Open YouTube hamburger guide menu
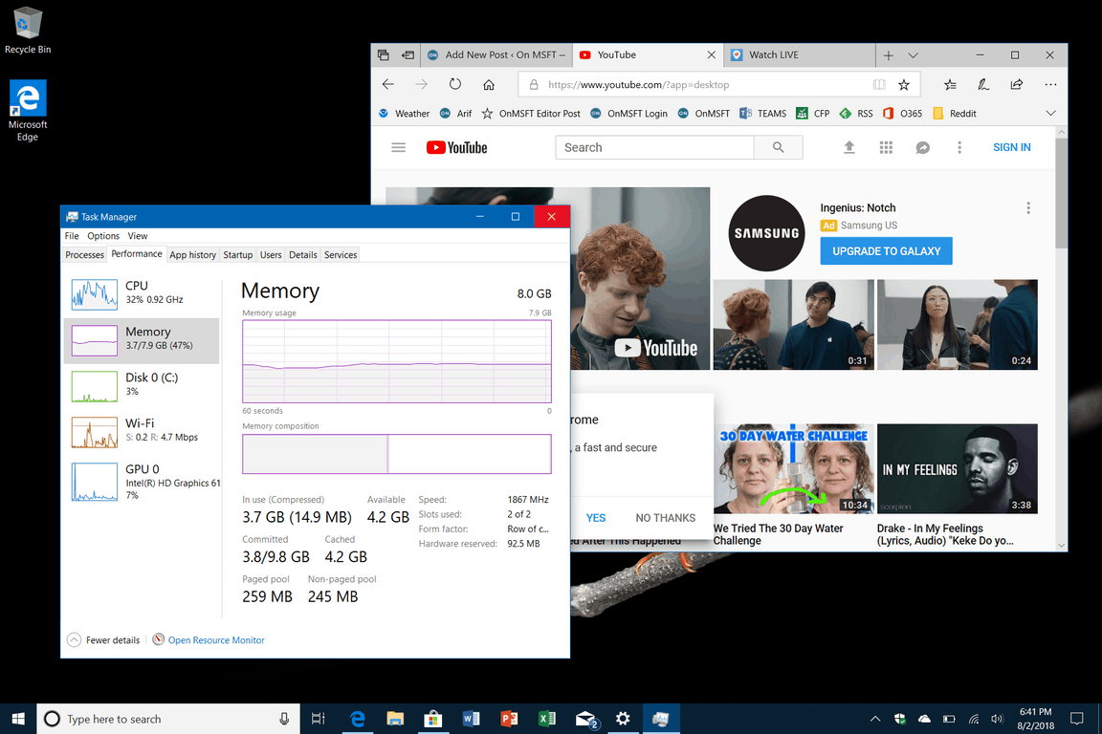1102x734 pixels. (399, 147)
